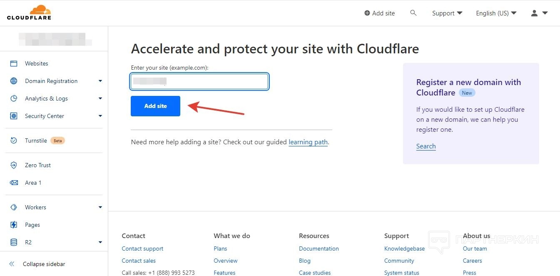
Task: Open the Support dropdown menu
Action: [x=447, y=13]
